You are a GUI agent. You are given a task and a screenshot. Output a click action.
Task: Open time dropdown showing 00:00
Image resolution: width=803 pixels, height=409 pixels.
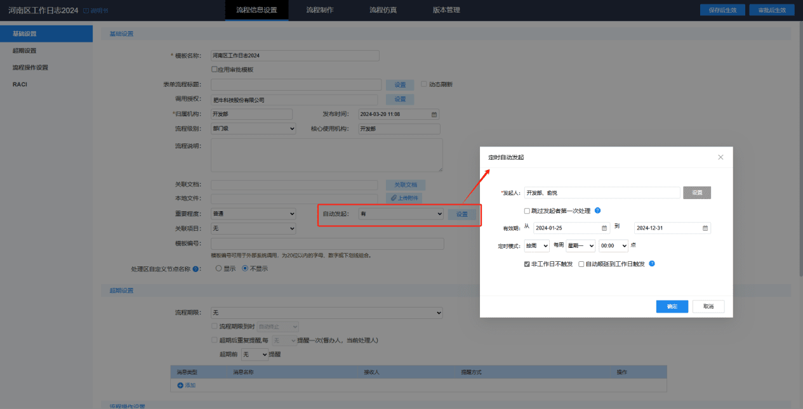(614, 245)
